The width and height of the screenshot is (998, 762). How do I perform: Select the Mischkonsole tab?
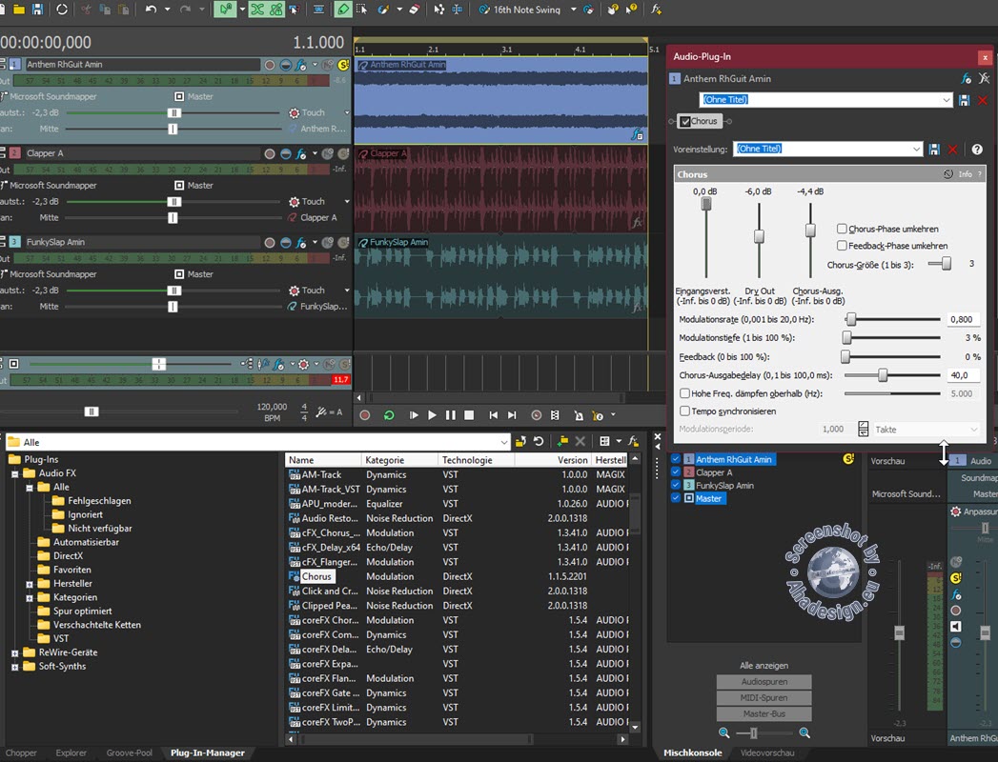[692, 752]
